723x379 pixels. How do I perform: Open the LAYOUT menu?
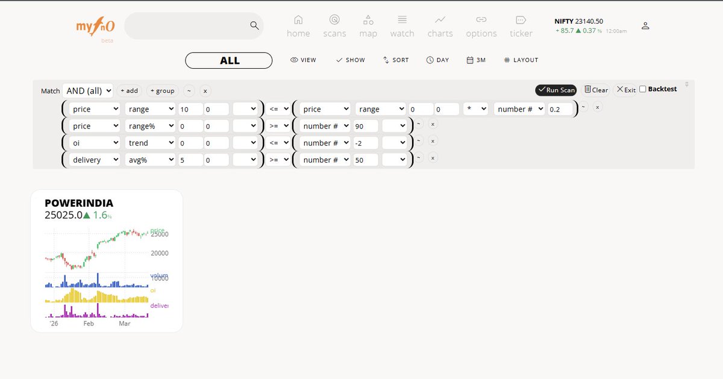(521, 60)
